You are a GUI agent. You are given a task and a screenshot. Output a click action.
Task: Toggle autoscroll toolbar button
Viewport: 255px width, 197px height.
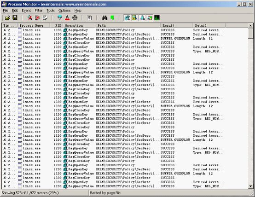37,18
